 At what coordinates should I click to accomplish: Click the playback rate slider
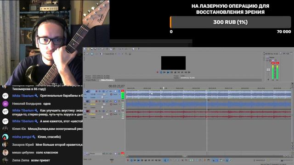coord(112,160)
